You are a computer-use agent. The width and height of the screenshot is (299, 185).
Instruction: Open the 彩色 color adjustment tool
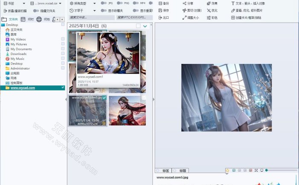212,18
